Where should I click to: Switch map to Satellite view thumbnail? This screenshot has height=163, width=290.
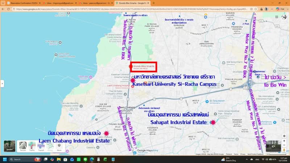(x=10, y=146)
